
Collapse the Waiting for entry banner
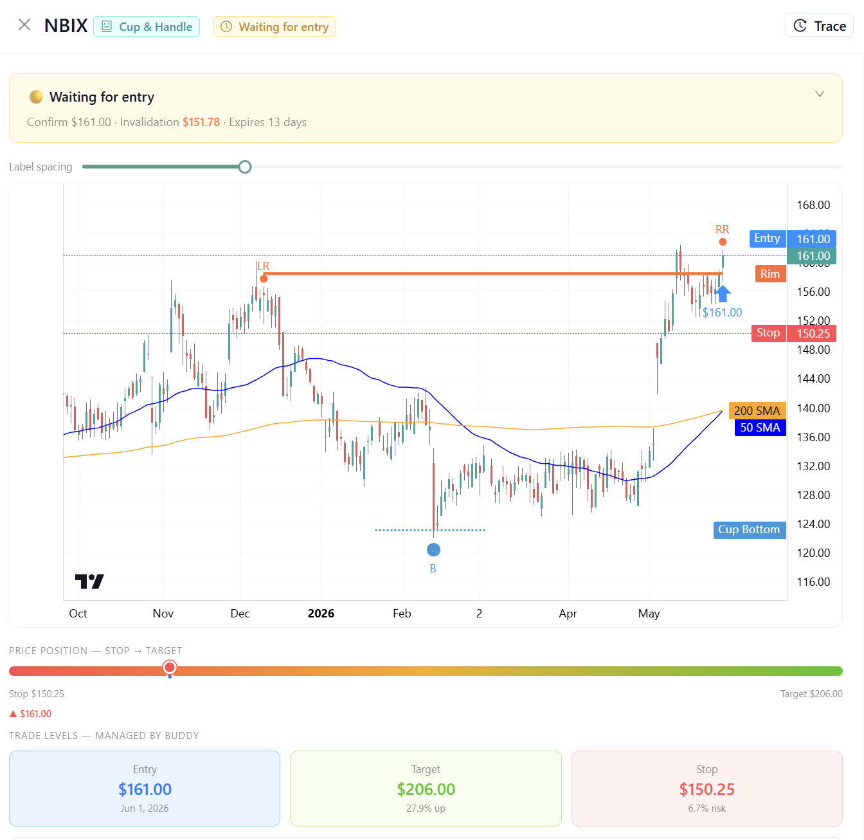820,94
